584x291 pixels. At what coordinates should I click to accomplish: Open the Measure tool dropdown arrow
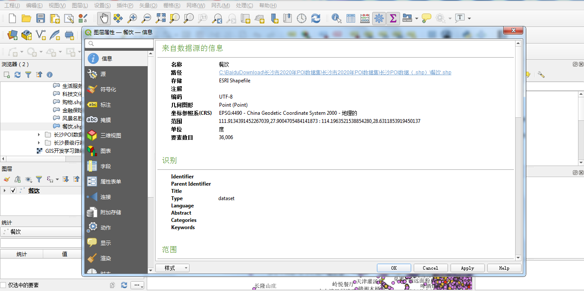(x=416, y=18)
